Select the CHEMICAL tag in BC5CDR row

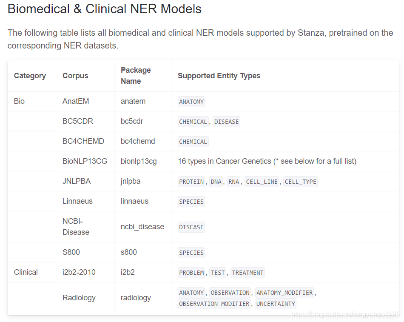tap(193, 122)
